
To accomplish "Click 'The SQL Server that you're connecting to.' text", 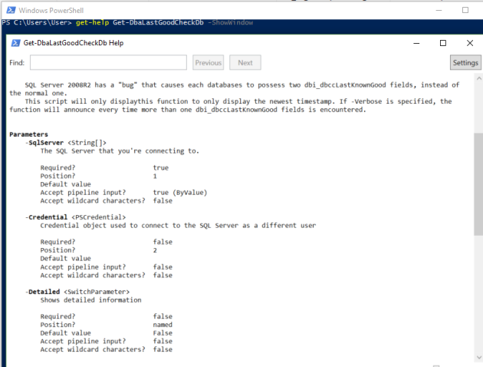I will tap(120, 151).
